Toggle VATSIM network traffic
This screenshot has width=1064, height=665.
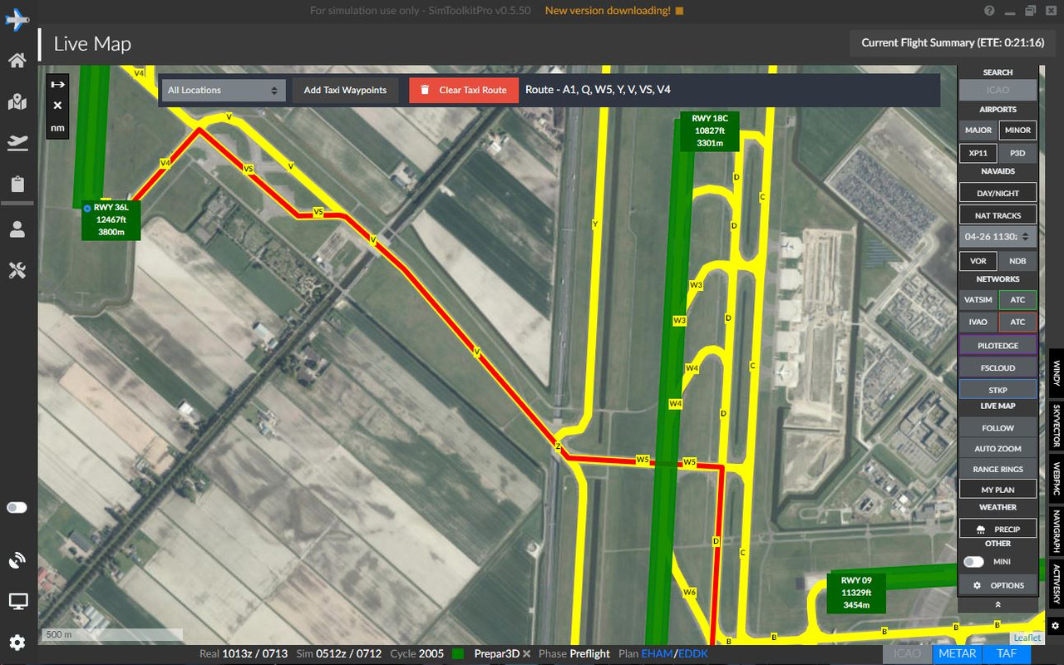click(978, 300)
